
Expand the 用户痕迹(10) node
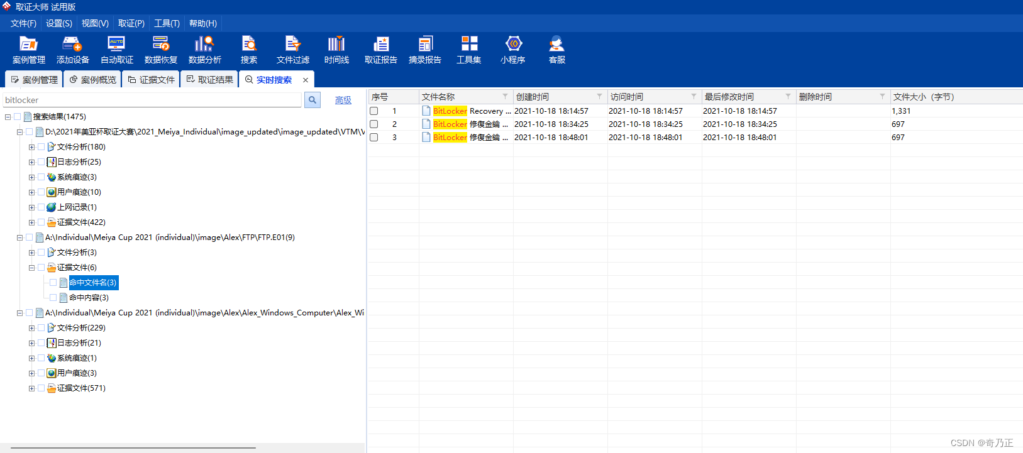point(31,192)
